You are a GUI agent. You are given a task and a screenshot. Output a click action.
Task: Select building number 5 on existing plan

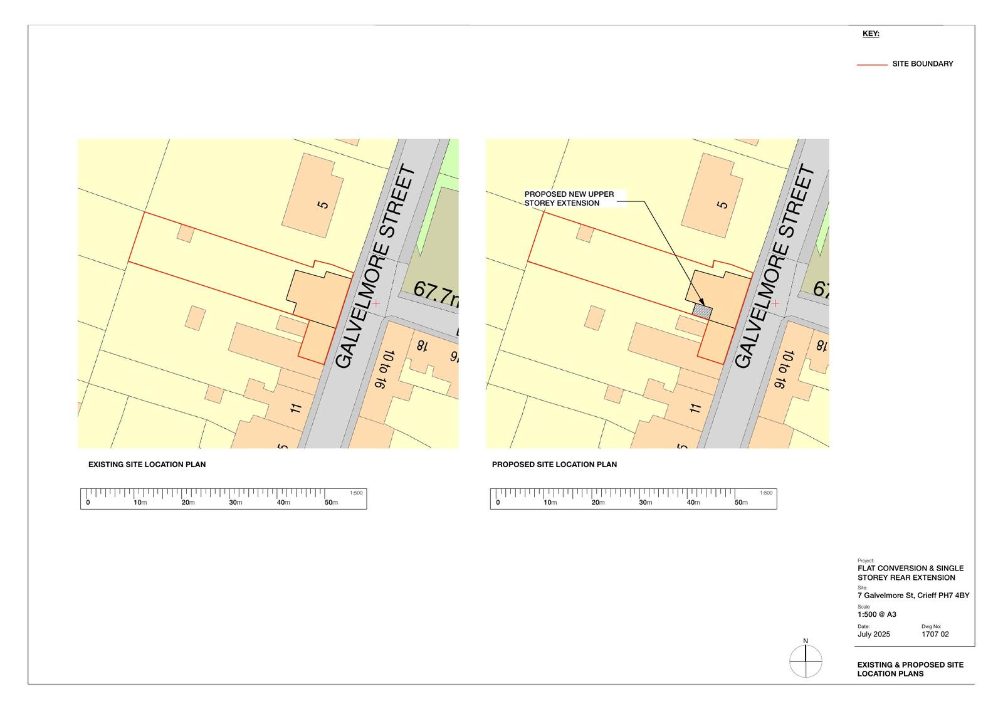[x=323, y=204]
